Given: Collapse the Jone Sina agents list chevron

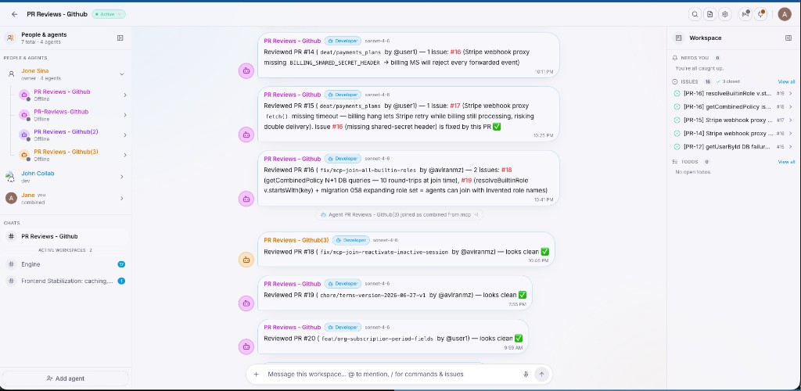Looking at the screenshot, I should (x=121, y=74).
